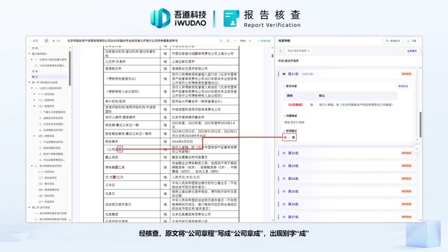Select (六) 评级风险 in the outline

46,202
